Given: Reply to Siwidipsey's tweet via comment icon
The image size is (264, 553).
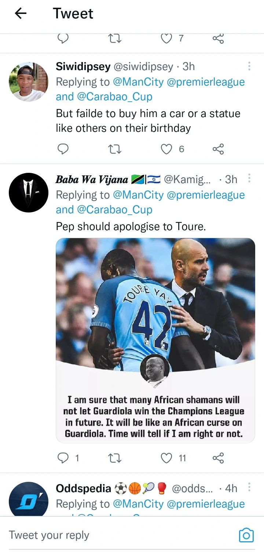Looking at the screenshot, I should point(63,149).
